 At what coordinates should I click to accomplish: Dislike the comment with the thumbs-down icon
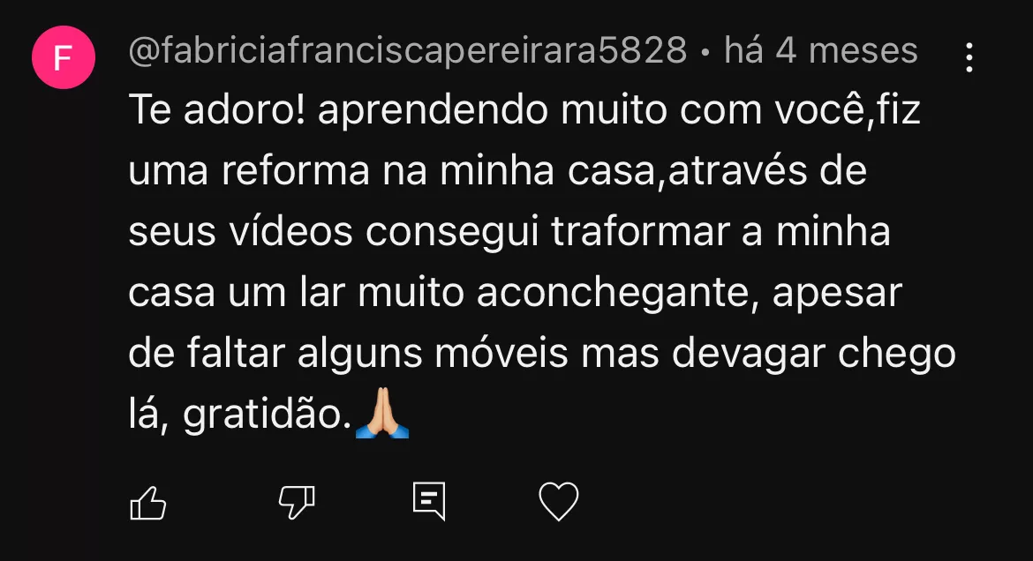click(297, 503)
